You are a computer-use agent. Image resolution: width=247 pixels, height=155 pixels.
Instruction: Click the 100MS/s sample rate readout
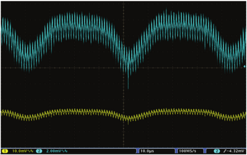187,151
